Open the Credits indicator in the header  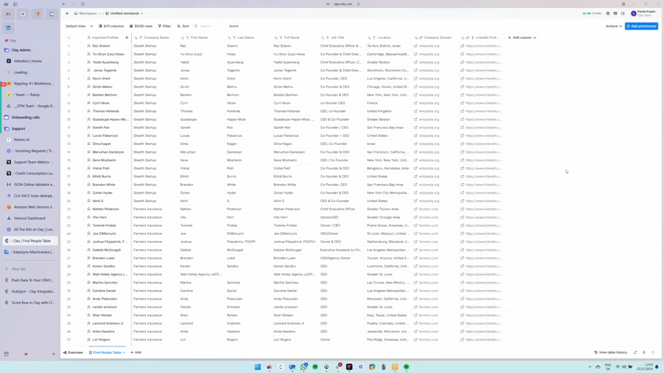(x=592, y=14)
